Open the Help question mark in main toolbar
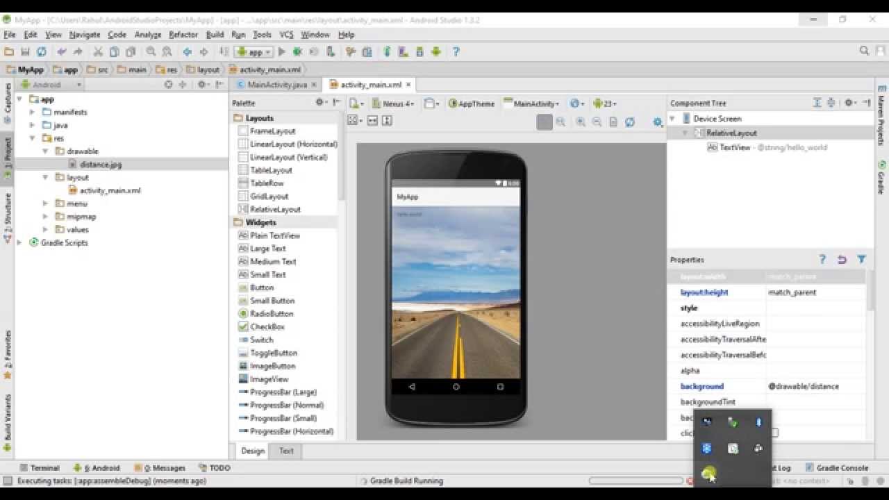889x500 pixels. point(456,51)
